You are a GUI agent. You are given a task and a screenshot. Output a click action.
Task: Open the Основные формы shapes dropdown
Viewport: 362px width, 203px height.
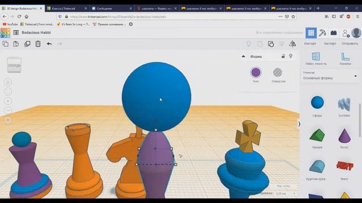click(330, 76)
